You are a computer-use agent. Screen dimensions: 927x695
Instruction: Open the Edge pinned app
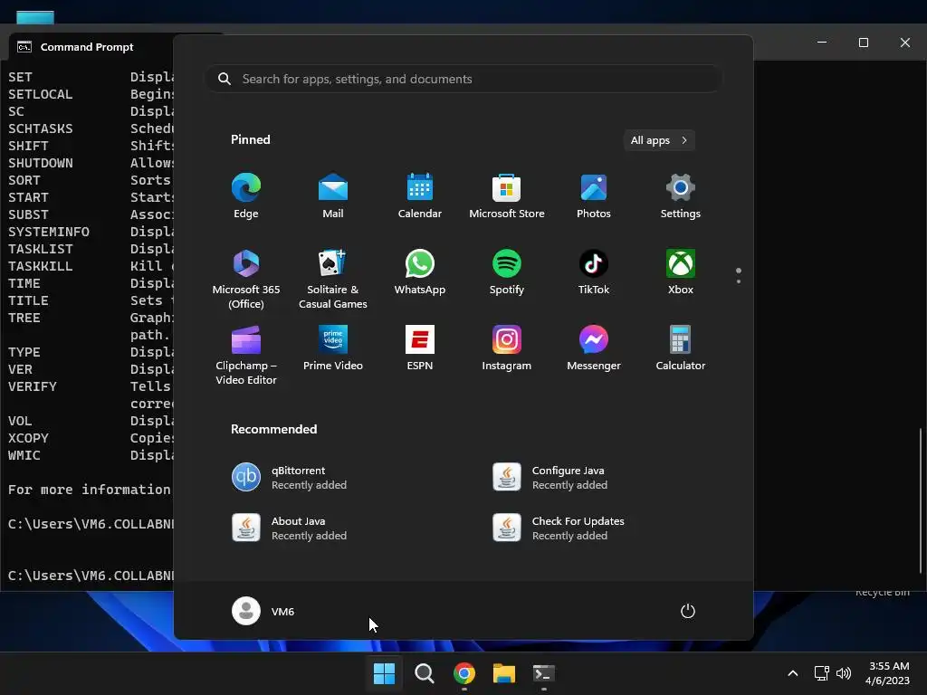(246, 196)
